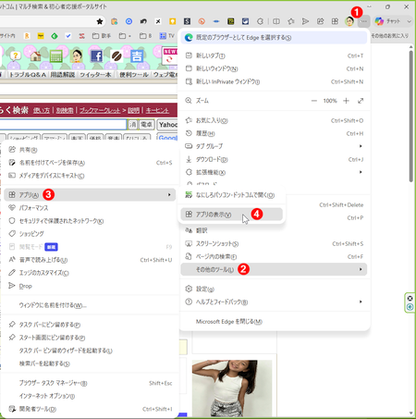The image size is (416, 419).
Task: Choose 新しいウィンドウ menu item
Action: (x=274, y=68)
